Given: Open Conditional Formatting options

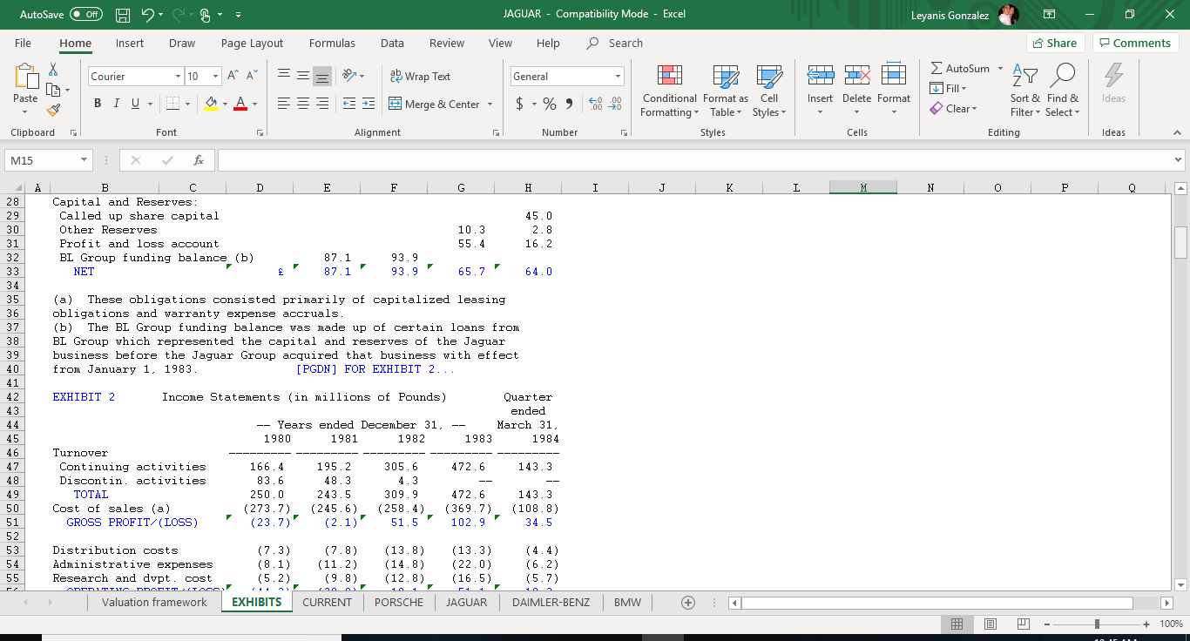Looking at the screenshot, I should pyautogui.click(x=669, y=91).
